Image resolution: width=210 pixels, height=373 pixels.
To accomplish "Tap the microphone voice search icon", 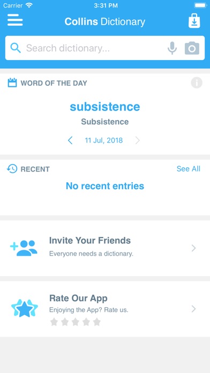I will (172, 48).
